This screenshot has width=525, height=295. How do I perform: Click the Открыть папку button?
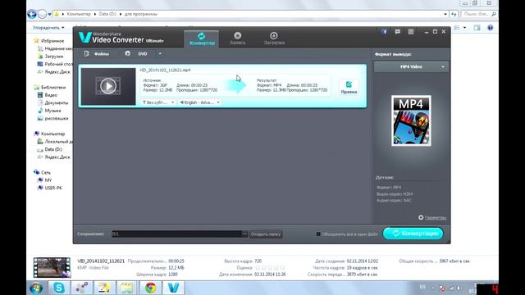point(266,234)
